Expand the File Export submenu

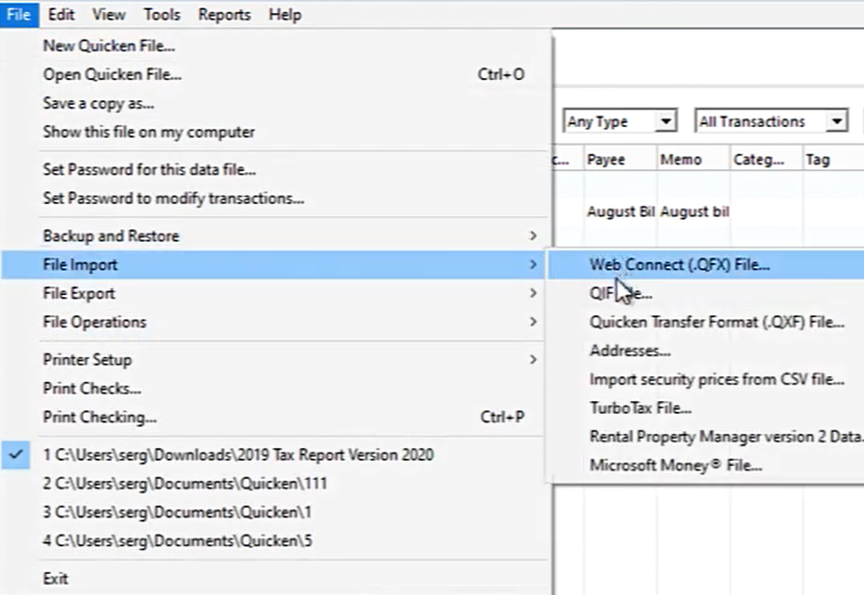[x=274, y=293]
